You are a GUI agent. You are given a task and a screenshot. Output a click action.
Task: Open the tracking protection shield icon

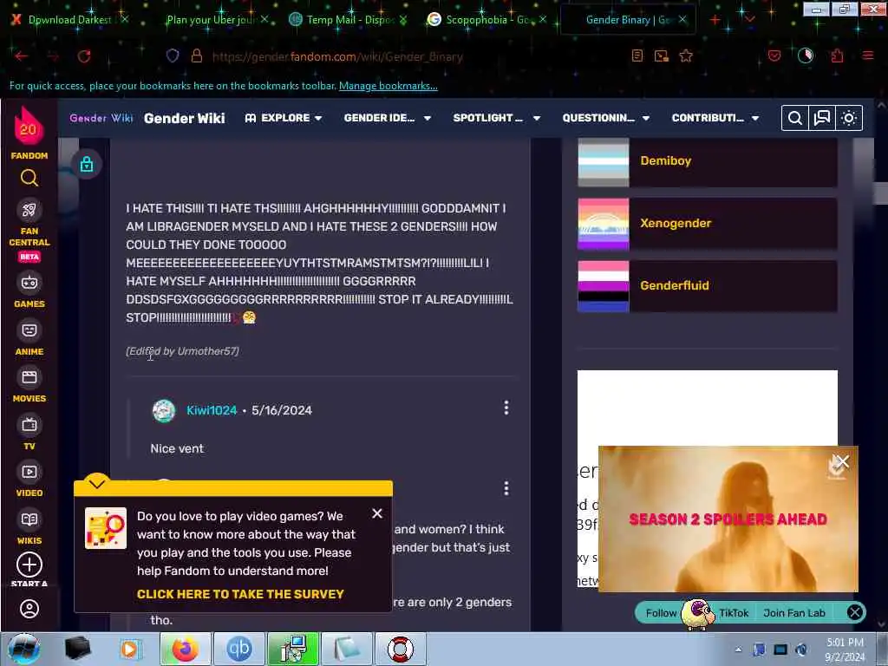coord(173,55)
